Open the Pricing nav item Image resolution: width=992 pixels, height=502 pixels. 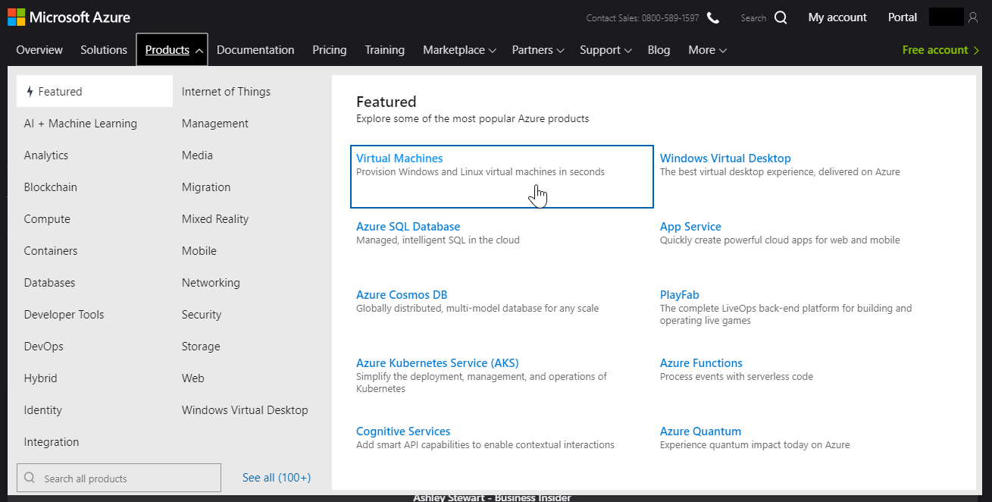[330, 50]
